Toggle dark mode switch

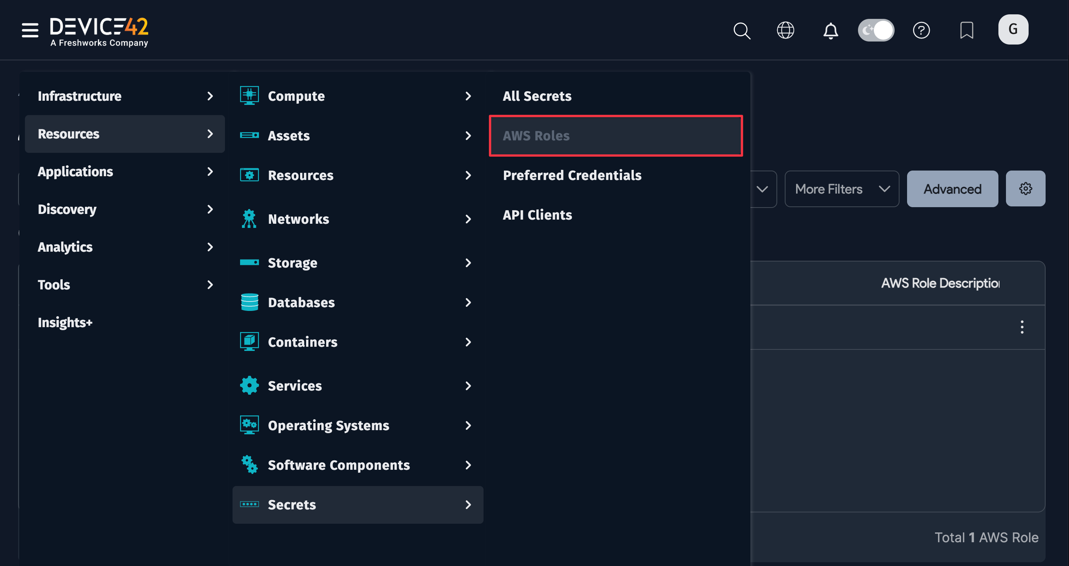876,30
